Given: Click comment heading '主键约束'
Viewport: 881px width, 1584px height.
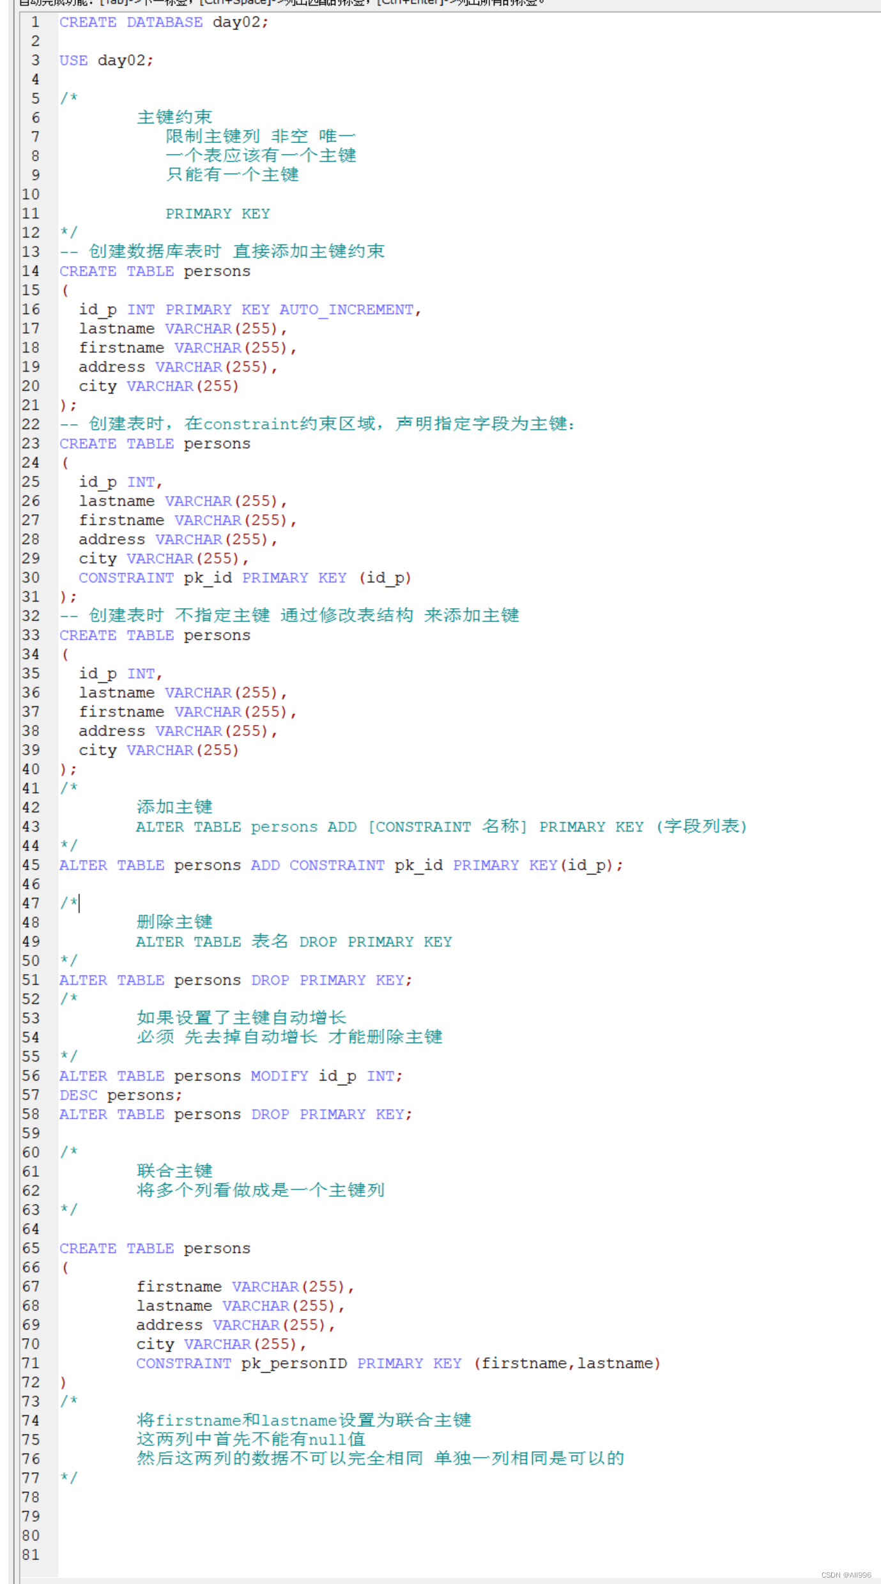Looking at the screenshot, I should click(x=174, y=118).
